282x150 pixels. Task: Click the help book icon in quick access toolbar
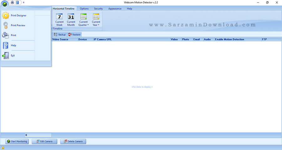[x=17, y=3]
